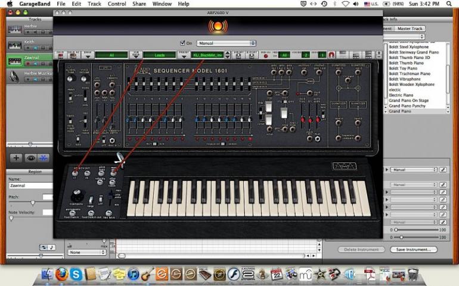Select Grand Piano On Stage instrument
Screen dimensions: 459x286
point(409,100)
